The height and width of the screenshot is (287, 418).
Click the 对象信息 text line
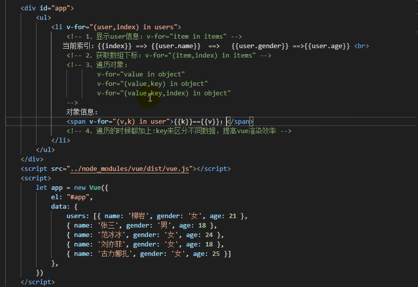82,112
